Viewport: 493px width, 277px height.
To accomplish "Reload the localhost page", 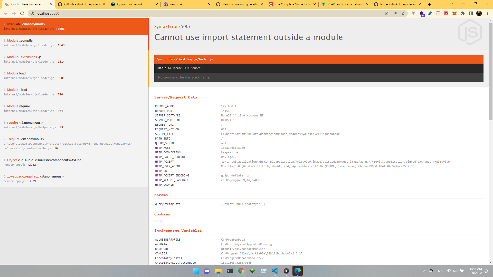I will [22, 13].
